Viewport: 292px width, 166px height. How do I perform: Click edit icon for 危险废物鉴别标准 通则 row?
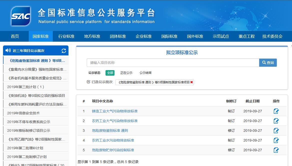click(276, 131)
